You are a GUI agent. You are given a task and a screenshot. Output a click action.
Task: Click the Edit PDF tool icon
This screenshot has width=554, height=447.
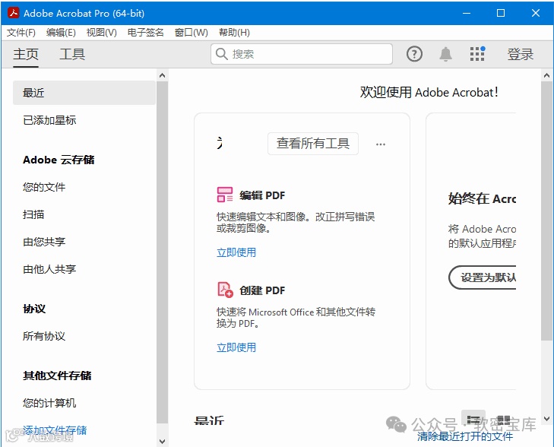pyautogui.click(x=225, y=195)
